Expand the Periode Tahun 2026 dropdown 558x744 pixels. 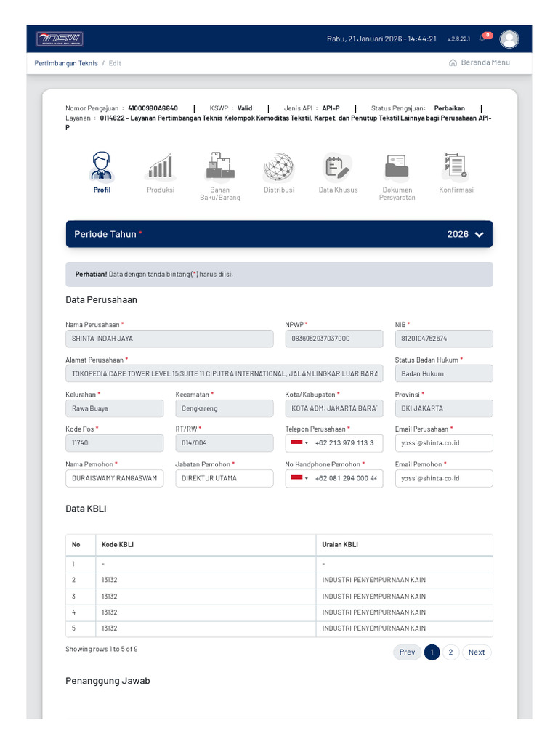(x=279, y=234)
